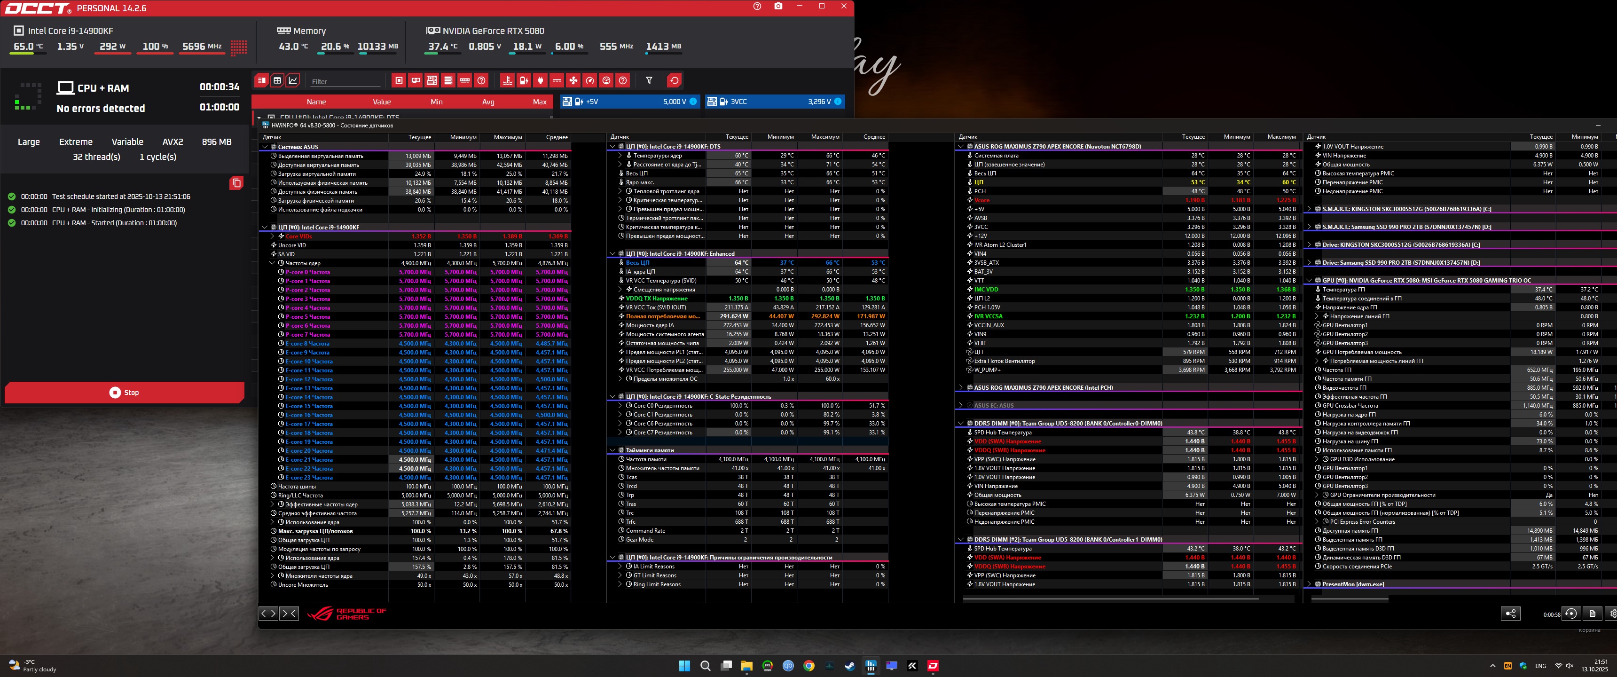Click the funnel filter icon in OCCT
The image size is (1617, 677).
pos(649,80)
